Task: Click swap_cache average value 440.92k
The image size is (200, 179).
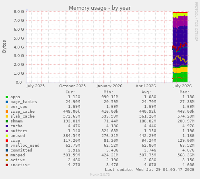Action: coord(148,112)
